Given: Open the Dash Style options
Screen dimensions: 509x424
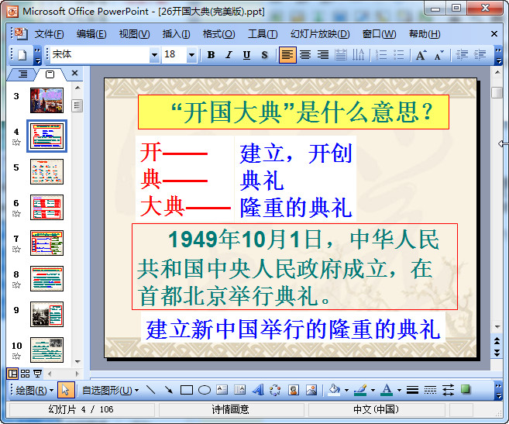Looking at the screenshot, I should 430,390.
